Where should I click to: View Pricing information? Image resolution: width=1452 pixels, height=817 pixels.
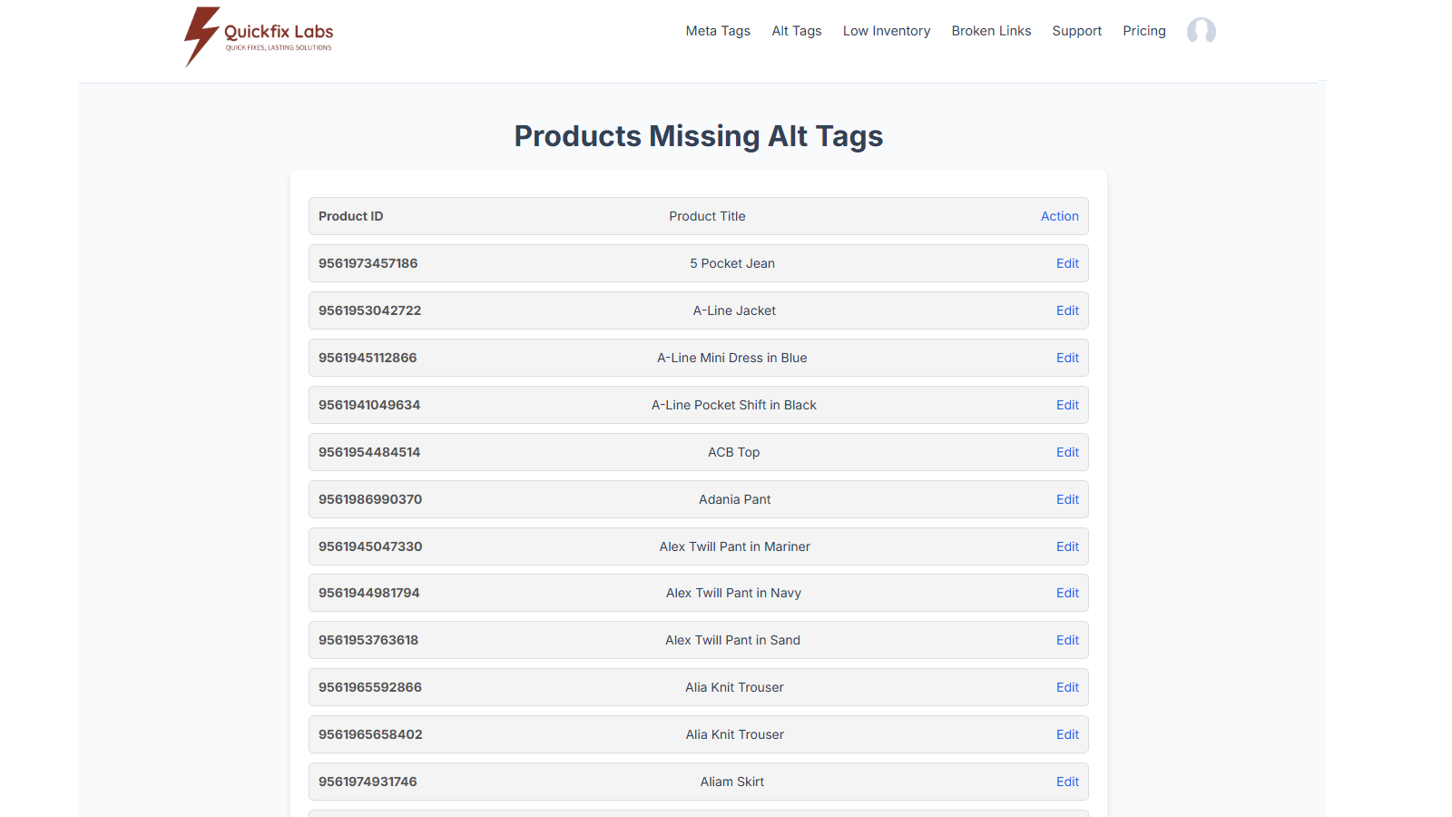1143,30
